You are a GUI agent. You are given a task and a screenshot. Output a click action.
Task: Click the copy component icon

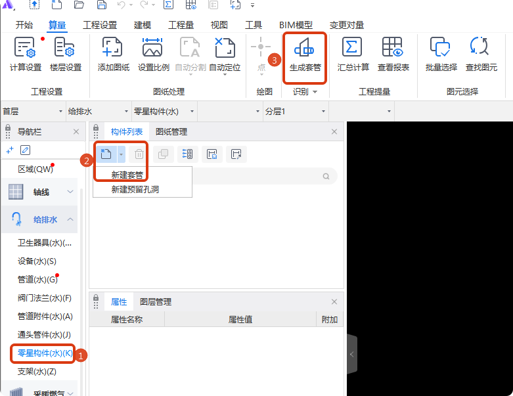point(163,154)
